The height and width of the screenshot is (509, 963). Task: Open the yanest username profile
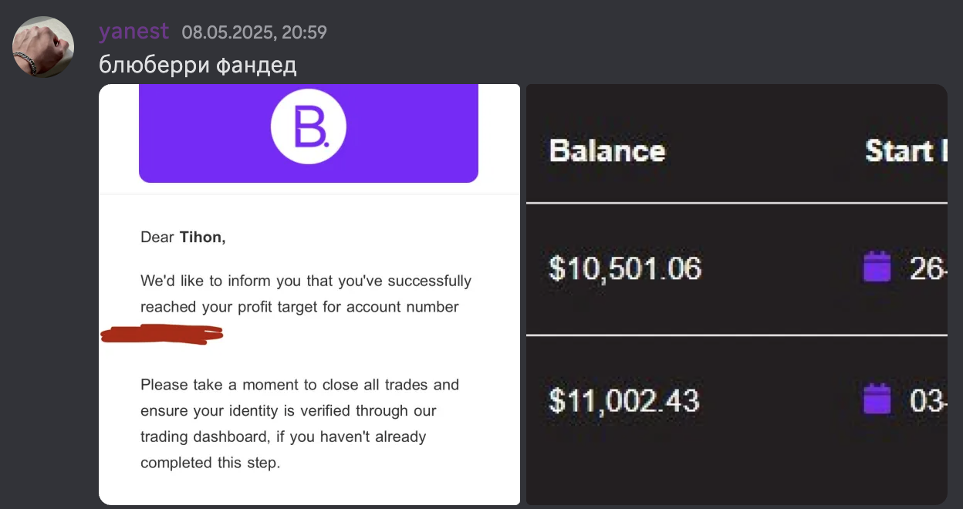pos(133,32)
